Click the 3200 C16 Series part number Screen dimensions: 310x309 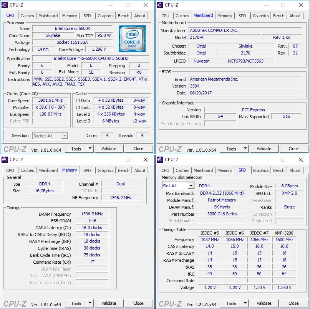pos(222,214)
